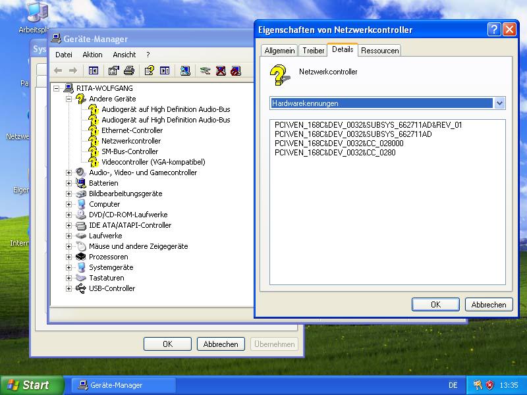Viewport: 527px width, 395px height.
Task: Switch to the Allgemein tab
Action: pyautogui.click(x=279, y=51)
